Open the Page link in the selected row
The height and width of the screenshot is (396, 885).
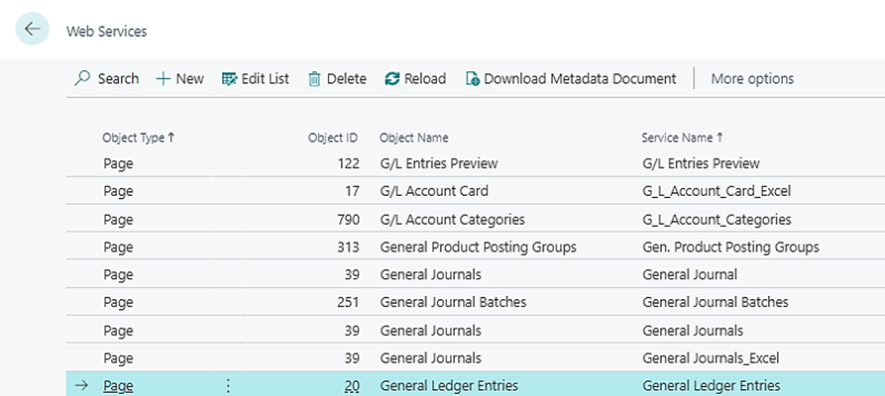[118, 386]
